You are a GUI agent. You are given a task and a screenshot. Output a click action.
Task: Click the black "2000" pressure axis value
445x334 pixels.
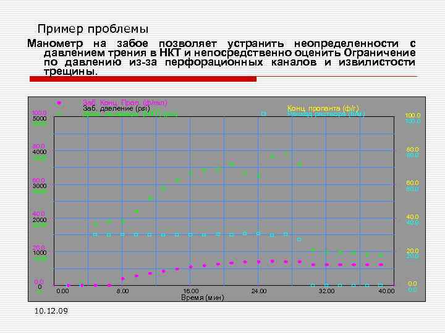tap(40, 220)
